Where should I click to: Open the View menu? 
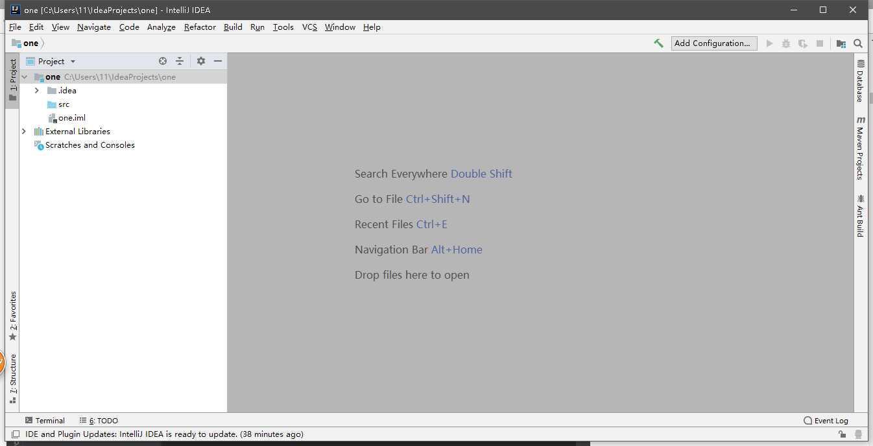(60, 27)
